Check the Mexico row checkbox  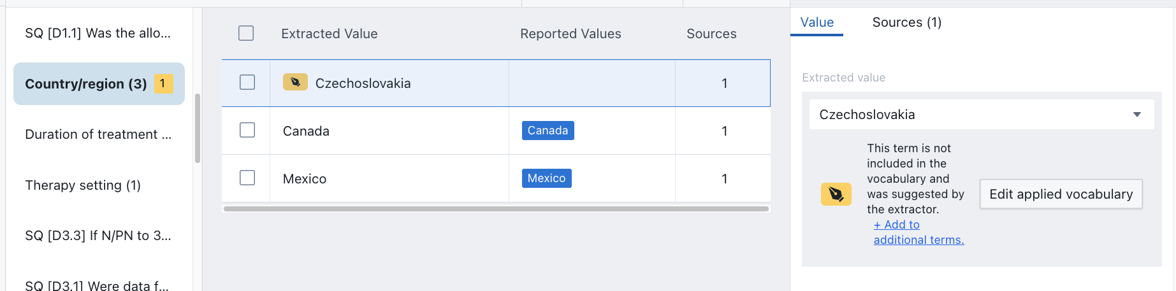click(x=247, y=178)
